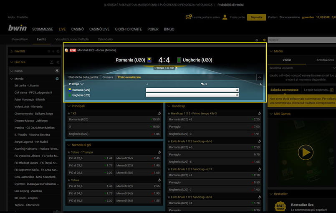The image size is (336, 213).
Task: Bet on Più di 26,5 at 1.48
Action: (x=91, y=159)
